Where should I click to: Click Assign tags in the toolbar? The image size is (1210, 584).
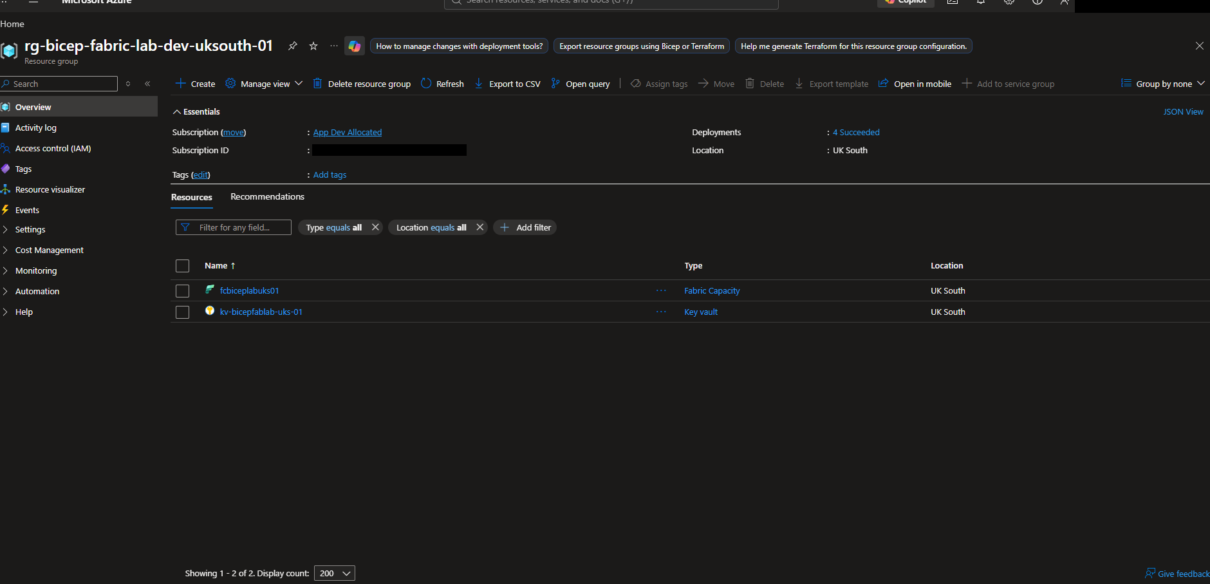pyautogui.click(x=659, y=84)
